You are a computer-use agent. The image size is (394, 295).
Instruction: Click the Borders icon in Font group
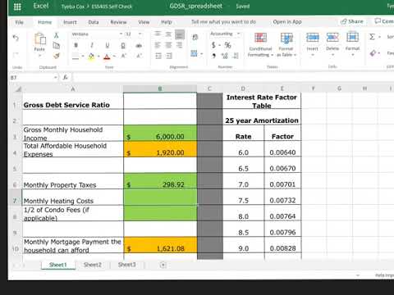76,57
